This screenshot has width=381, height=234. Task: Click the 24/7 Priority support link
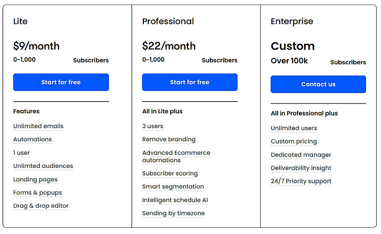point(301,181)
